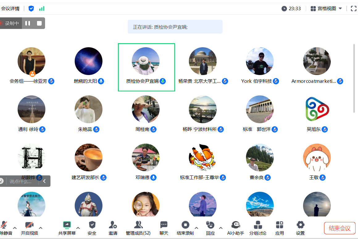Open 管理成员(52) participant list
The width and height of the screenshot is (358, 239).
coord(138,228)
